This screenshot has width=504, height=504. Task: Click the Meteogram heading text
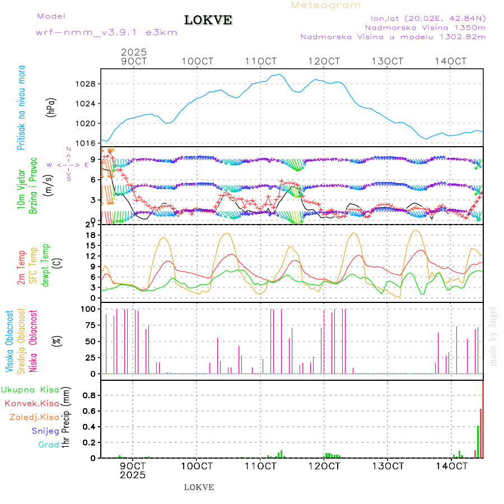click(x=326, y=5)
